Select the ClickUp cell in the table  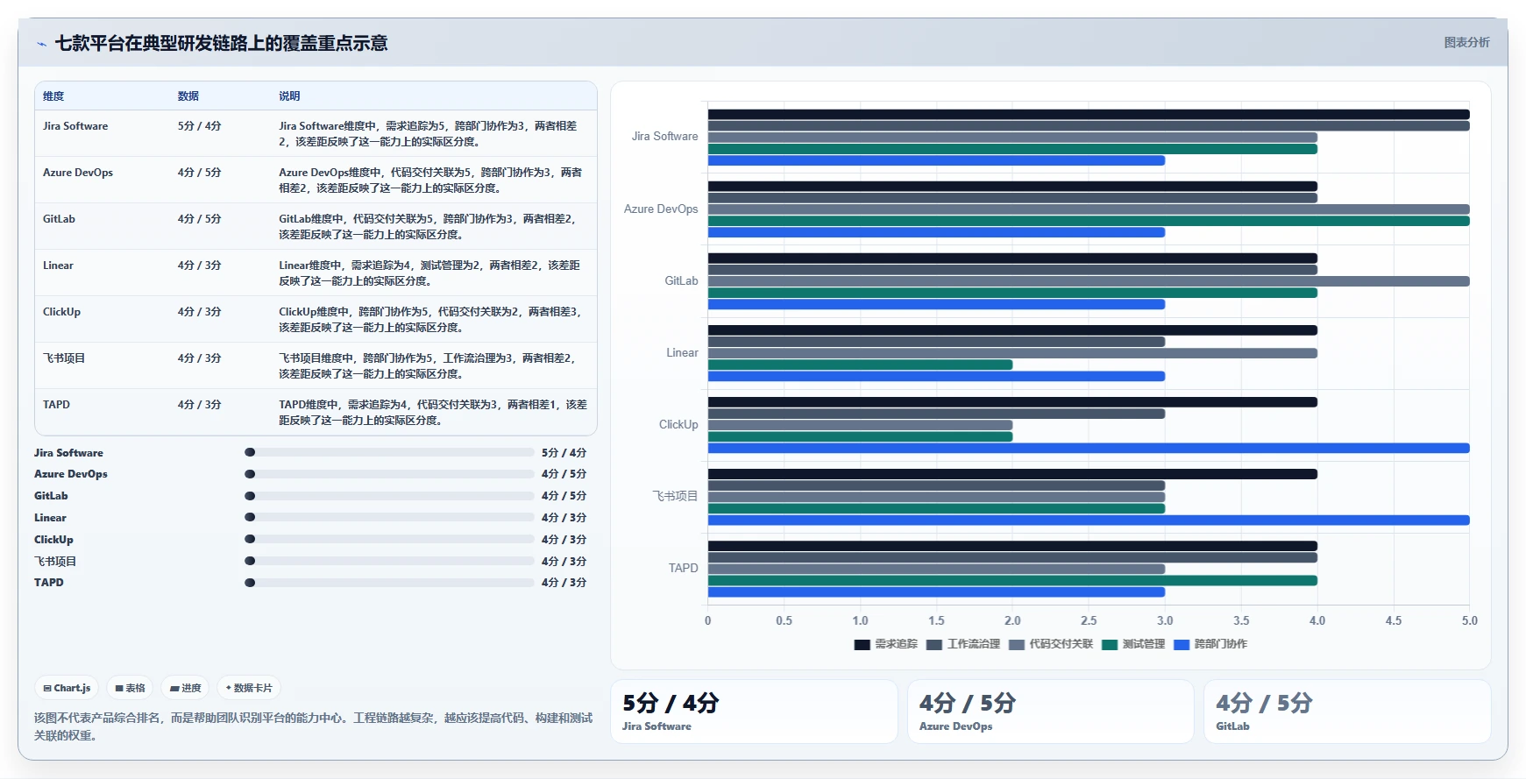point(61,312)
